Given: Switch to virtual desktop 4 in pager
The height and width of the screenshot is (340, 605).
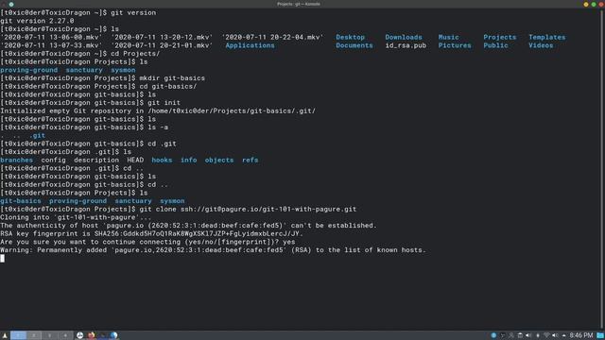Looking at the screenshot, I should click(x=65, y=335).
